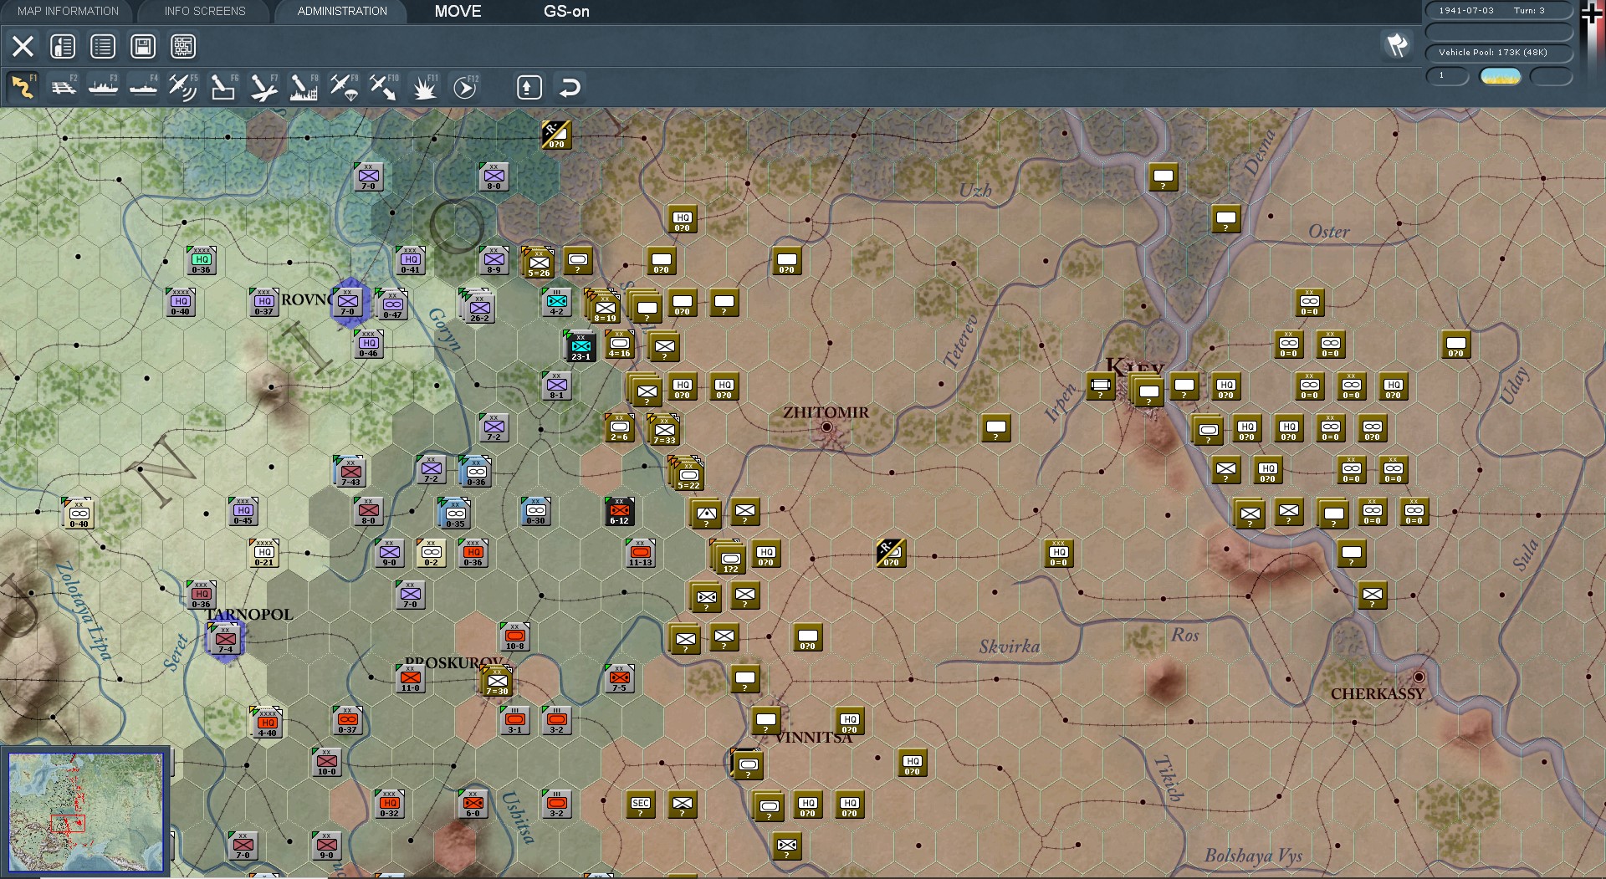Save game with the floppy disk icon
The height and width of the screenshot is (879, 1606).
pos(143,46)
